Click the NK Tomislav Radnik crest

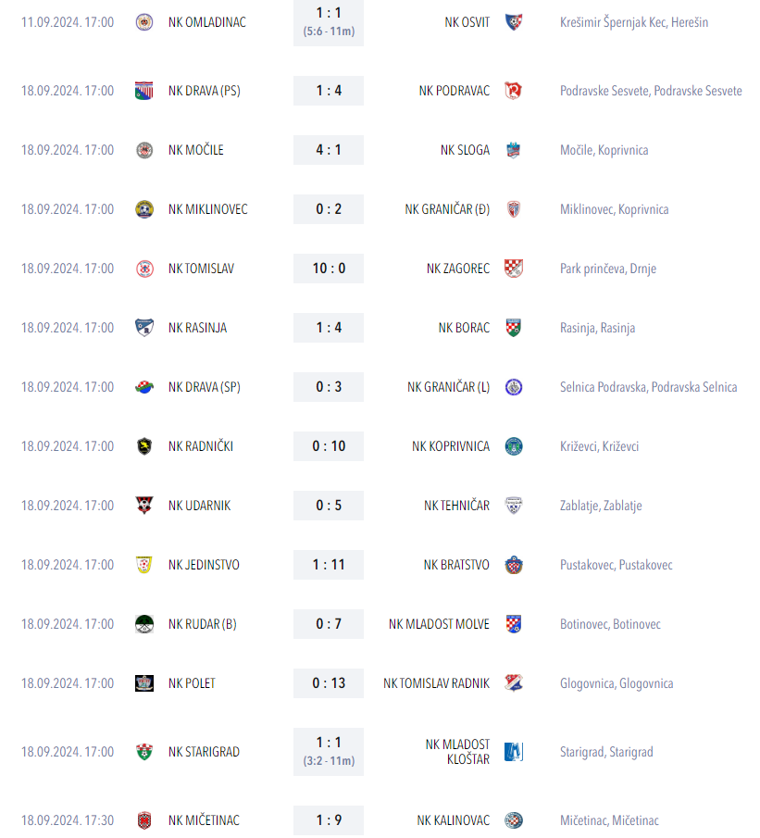click(514, 683)
